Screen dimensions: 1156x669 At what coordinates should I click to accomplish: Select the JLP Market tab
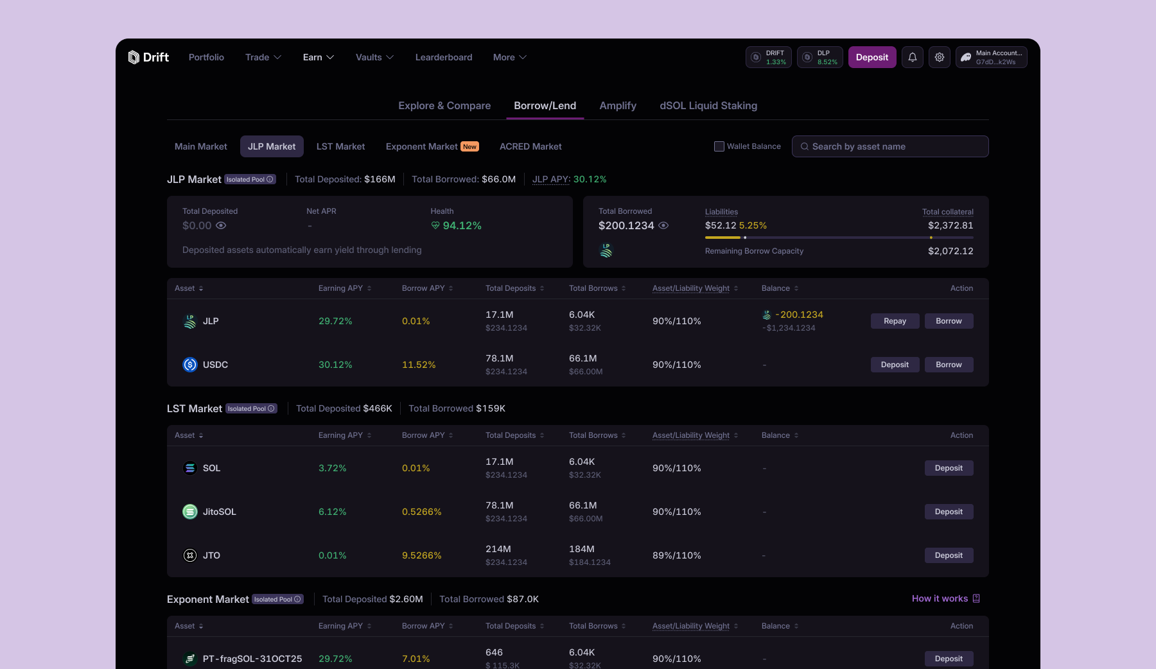tap(272, 146)
